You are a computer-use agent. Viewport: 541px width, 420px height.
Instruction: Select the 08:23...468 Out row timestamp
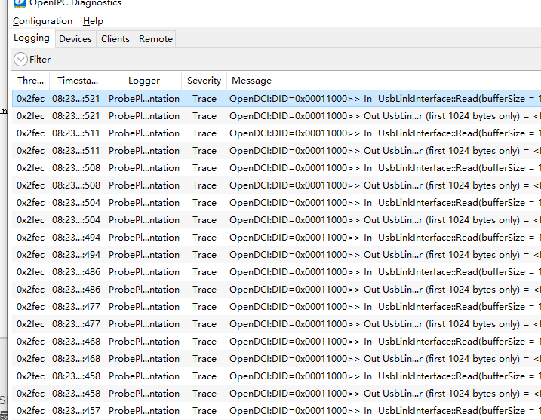pos(76,359)
